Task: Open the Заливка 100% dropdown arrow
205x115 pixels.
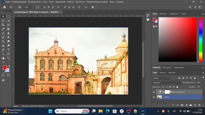Action: 203,87
